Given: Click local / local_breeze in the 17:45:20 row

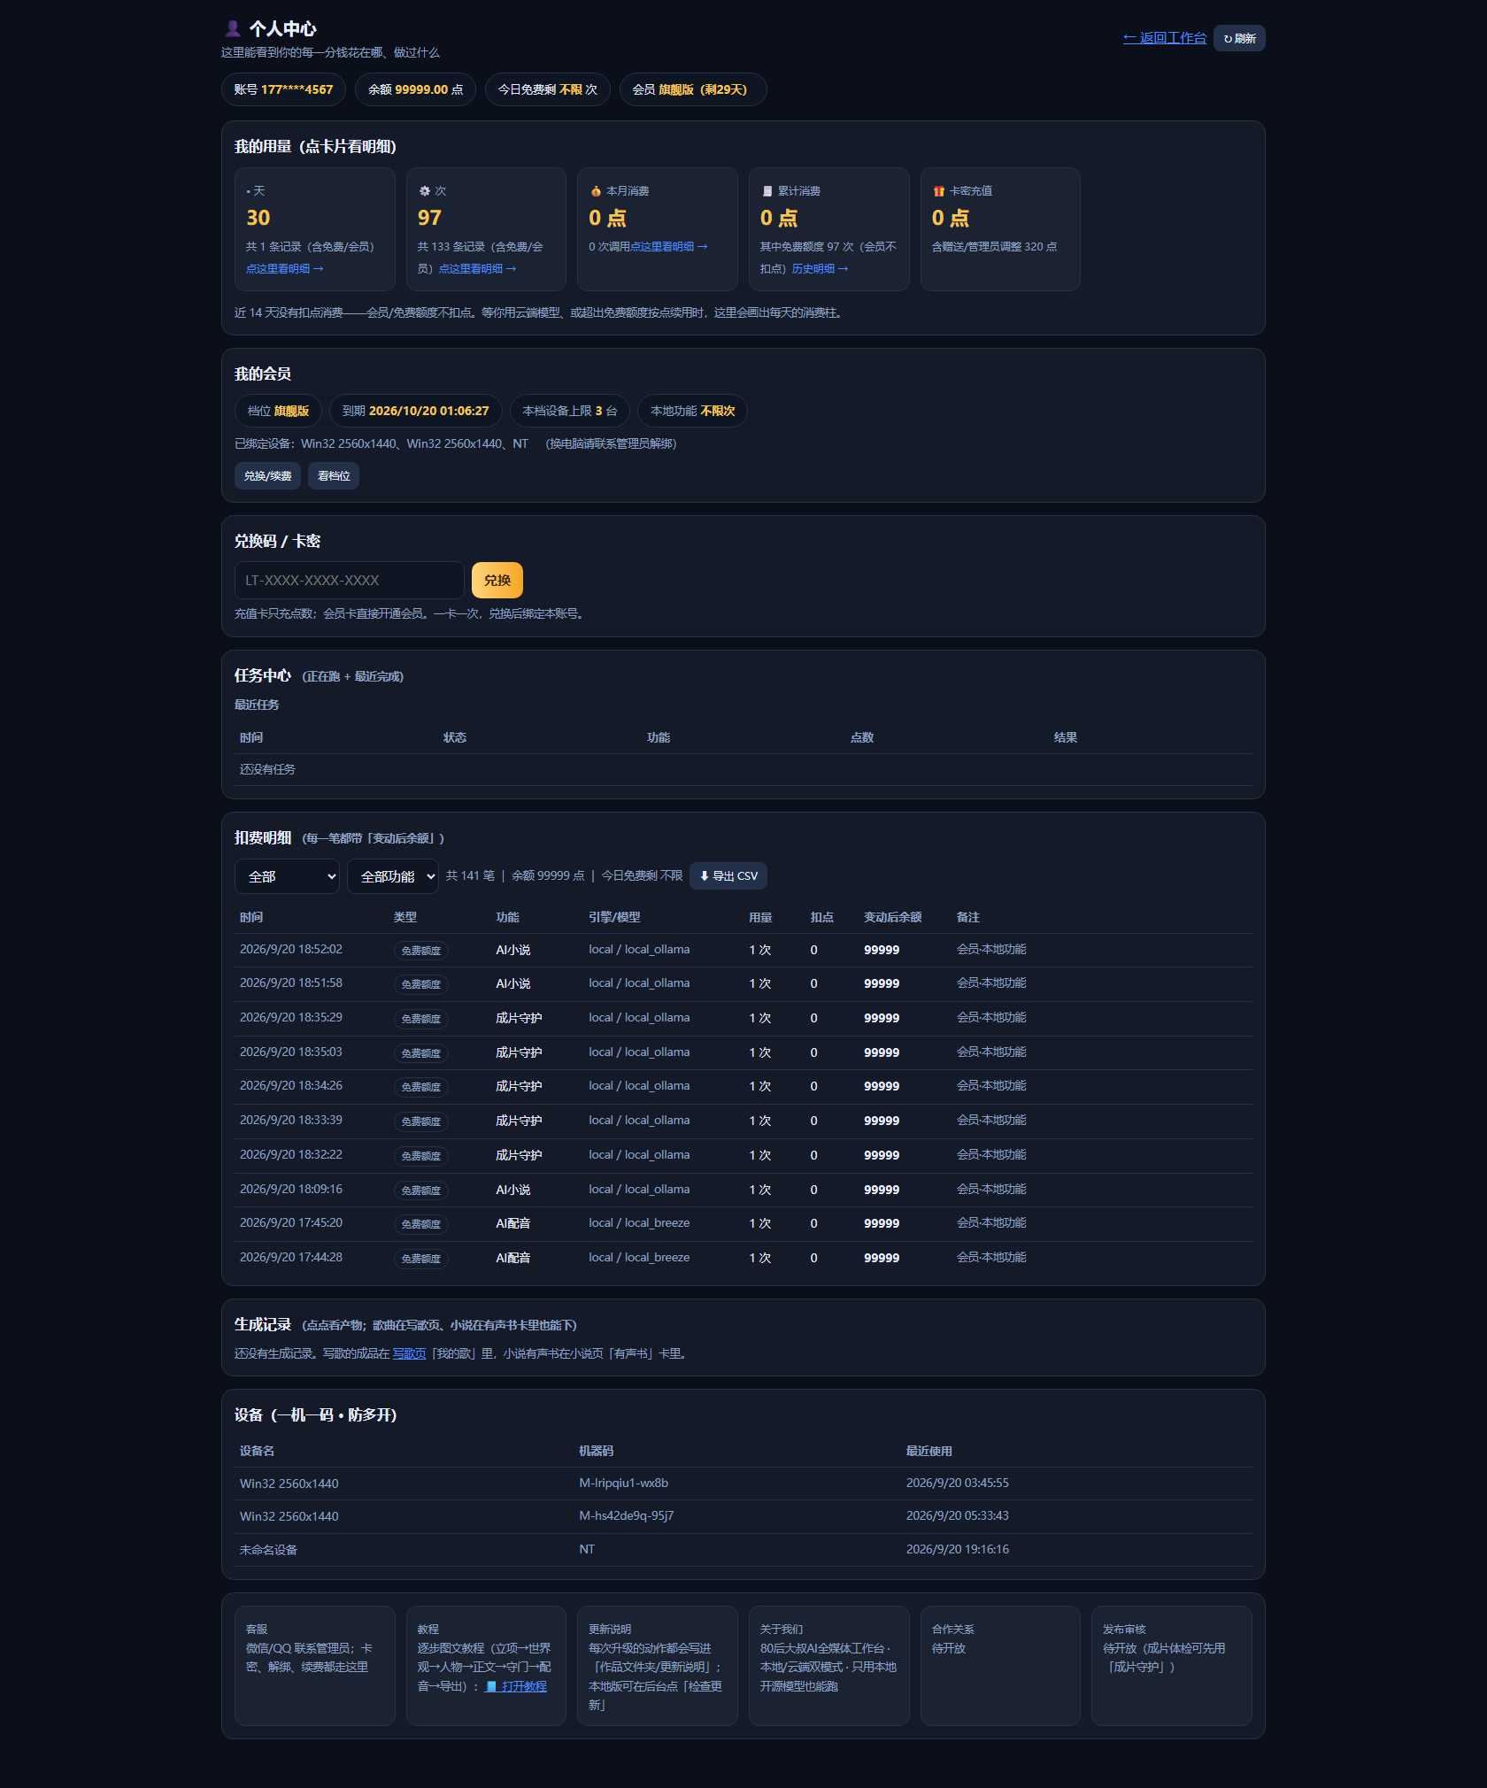Looking at the screenshot, I should click(x=639, y=1222).
